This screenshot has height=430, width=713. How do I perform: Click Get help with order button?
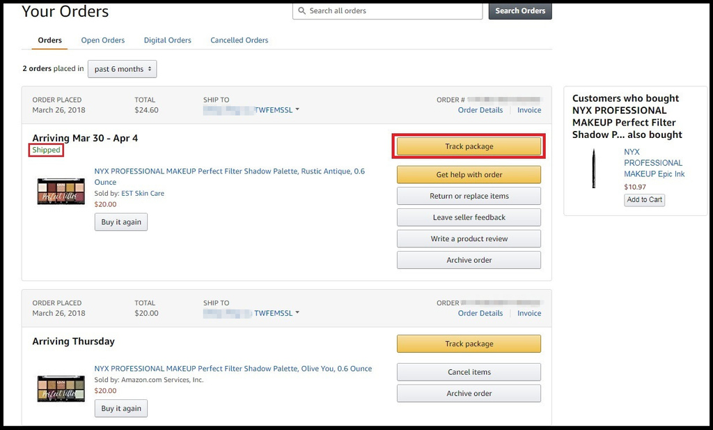tap(469, 175)
